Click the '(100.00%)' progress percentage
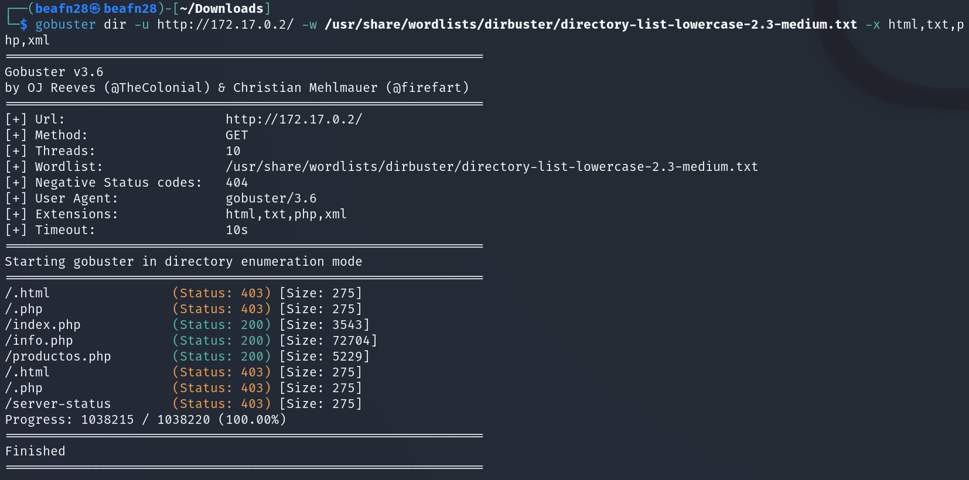Viewport: 969px width, 480px height. click(252, 420)
